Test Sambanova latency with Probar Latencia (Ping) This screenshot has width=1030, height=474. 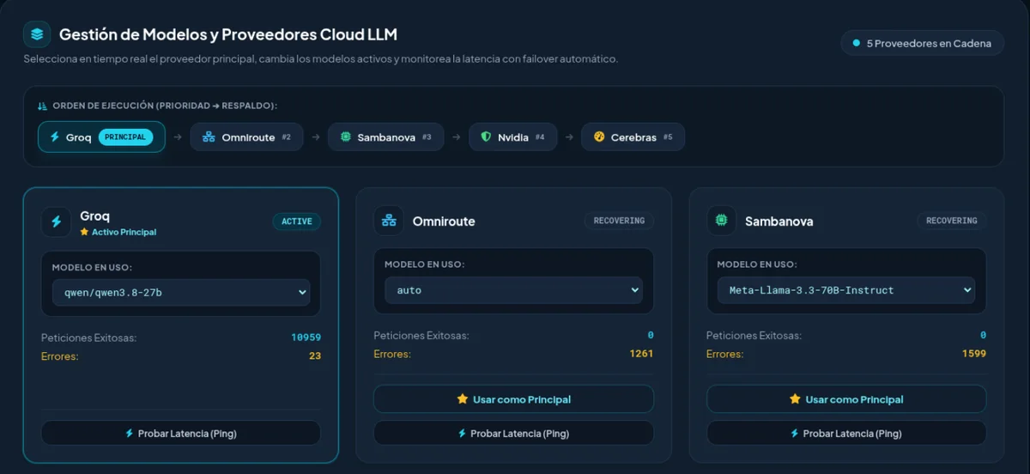coord(846,434)
